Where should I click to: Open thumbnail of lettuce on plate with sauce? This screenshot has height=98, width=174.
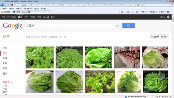pos(155,57)
